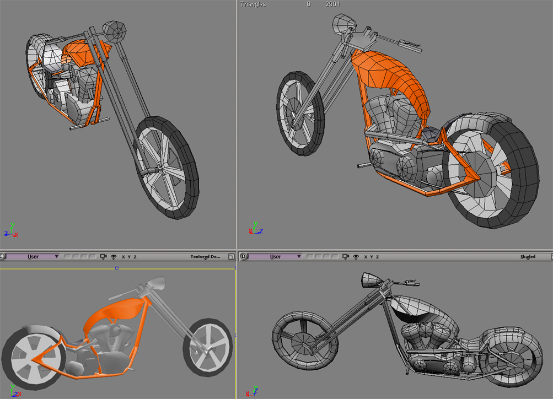Toggle the eye visibility icon in viewport C
The width and height of the screenshot is (553, 399).
click(114, 257)
